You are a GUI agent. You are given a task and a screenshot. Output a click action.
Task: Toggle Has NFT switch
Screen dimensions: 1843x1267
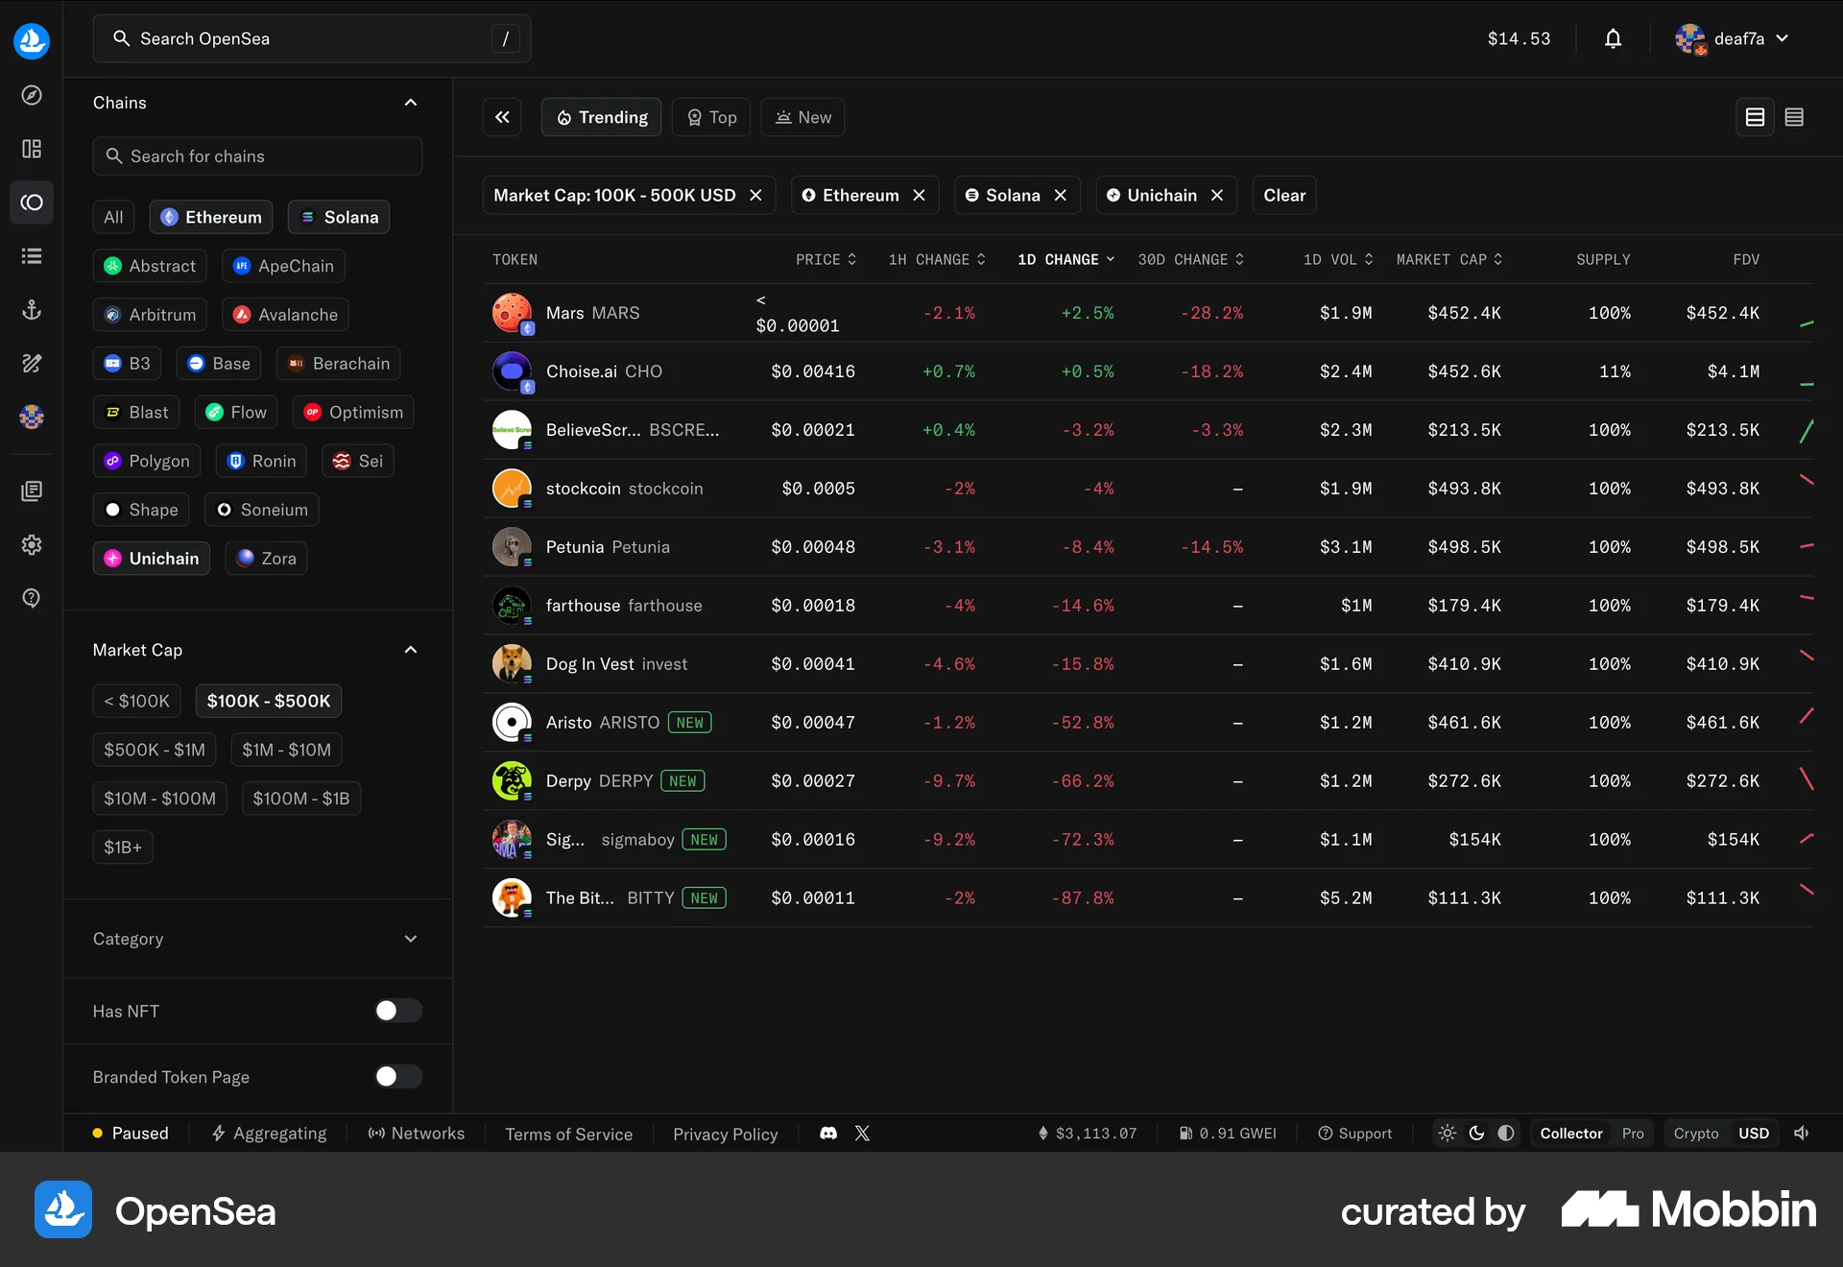point(398,1011)
